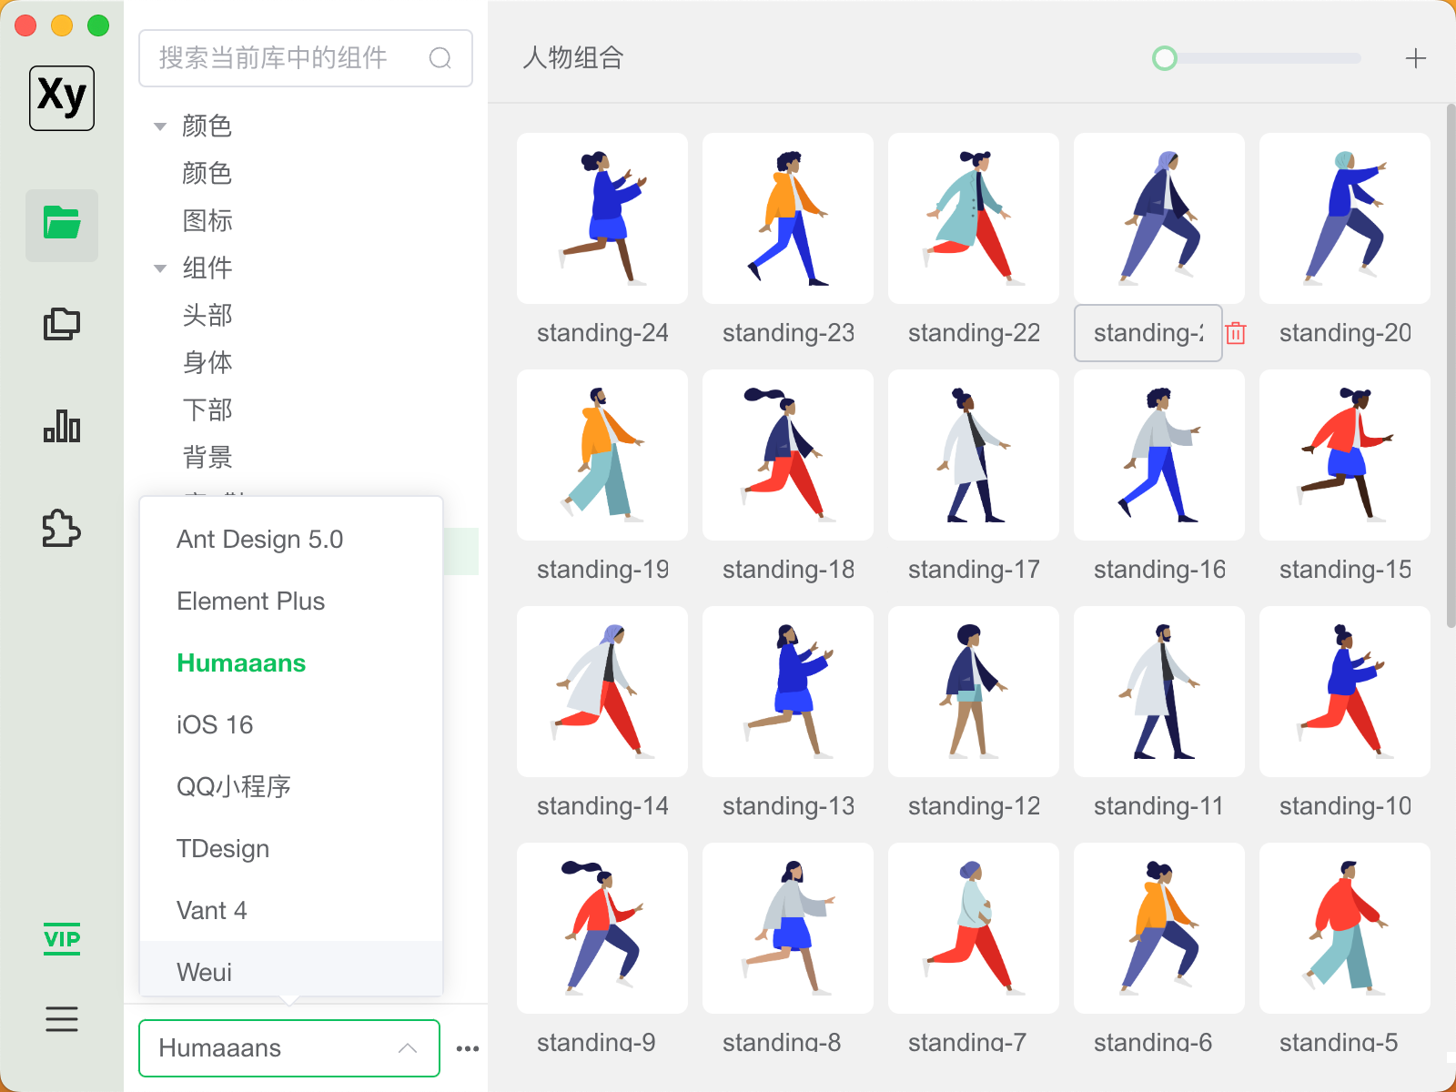Viewport: 1456px width, 1092px height.
Task: Add a new component with the plus icon
Action: click(x=1416, y=58)
